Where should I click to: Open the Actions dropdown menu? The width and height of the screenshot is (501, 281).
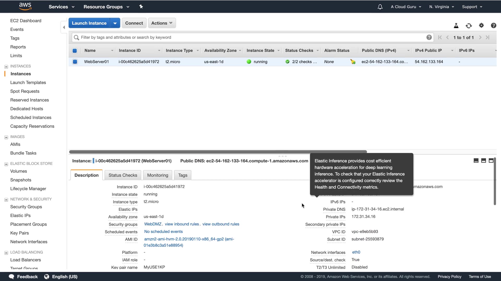tap(162, 23)
